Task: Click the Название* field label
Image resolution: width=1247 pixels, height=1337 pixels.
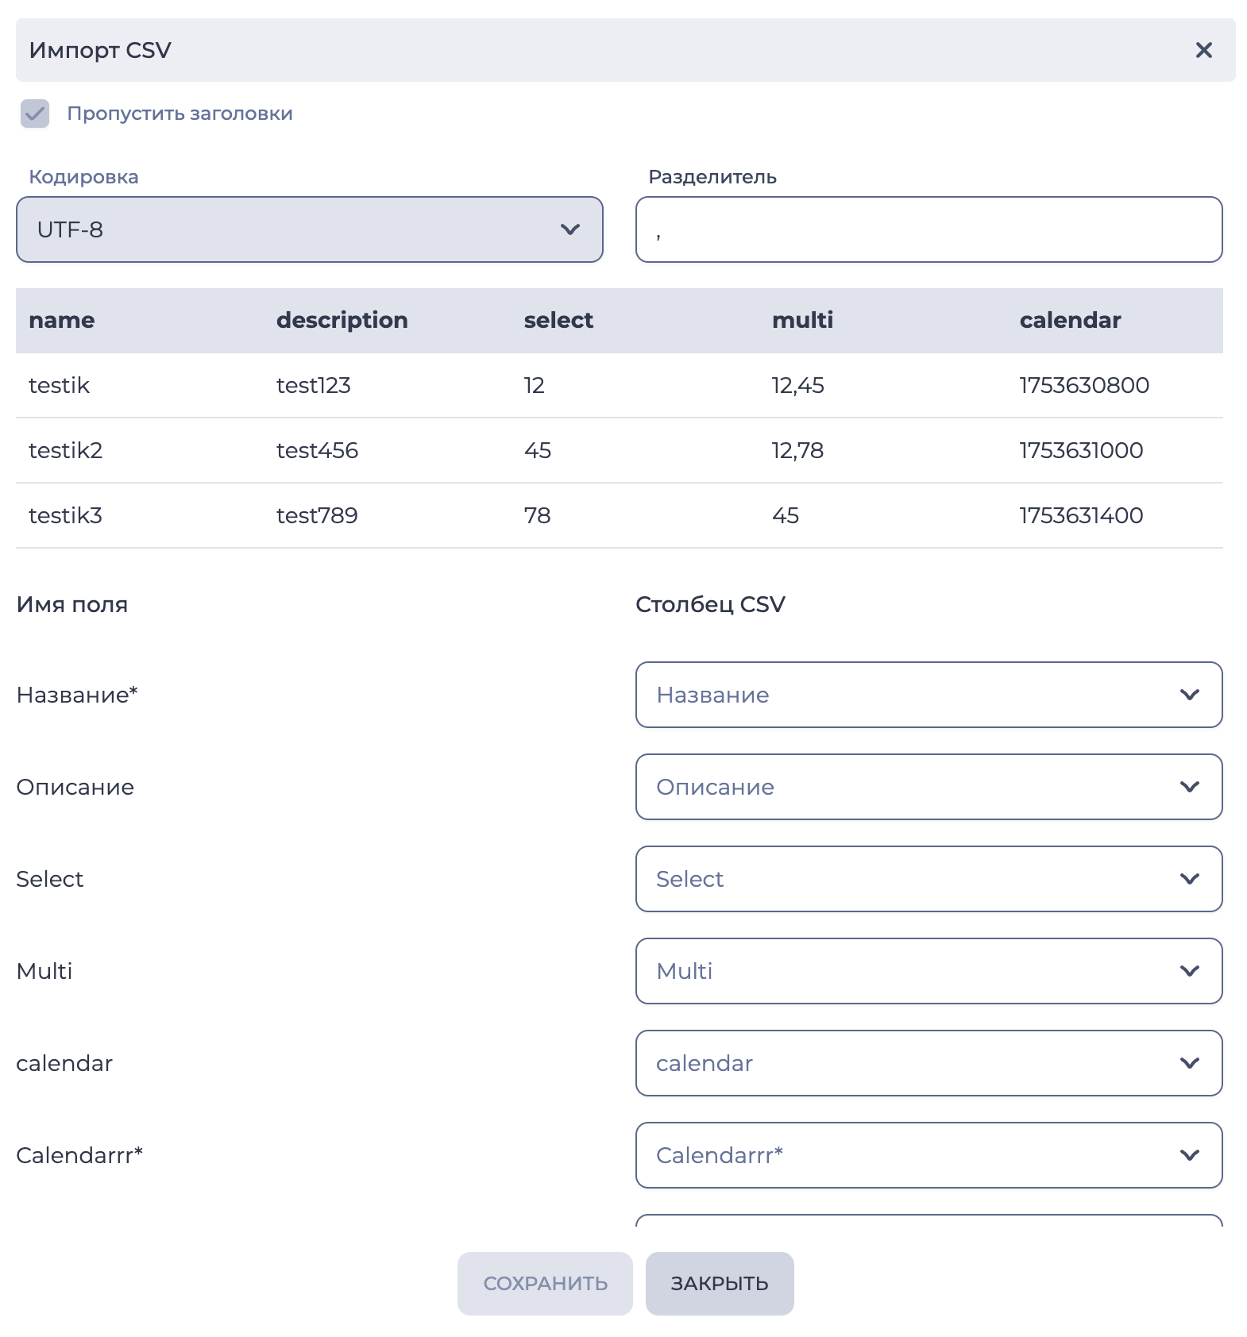Action: point(77,695)
